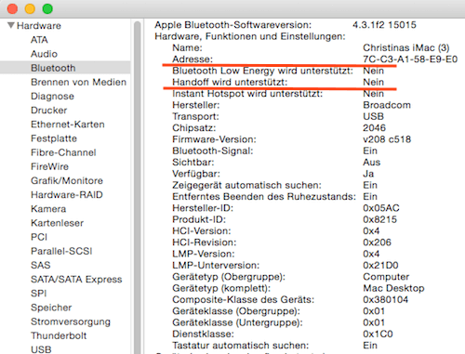The height and width of the screenshot is (354, 465).
Task: Click the LMP-Version label
Action: [204, 254]
